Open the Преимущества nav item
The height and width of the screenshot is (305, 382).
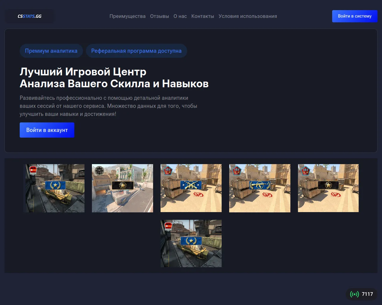(127, 16)
